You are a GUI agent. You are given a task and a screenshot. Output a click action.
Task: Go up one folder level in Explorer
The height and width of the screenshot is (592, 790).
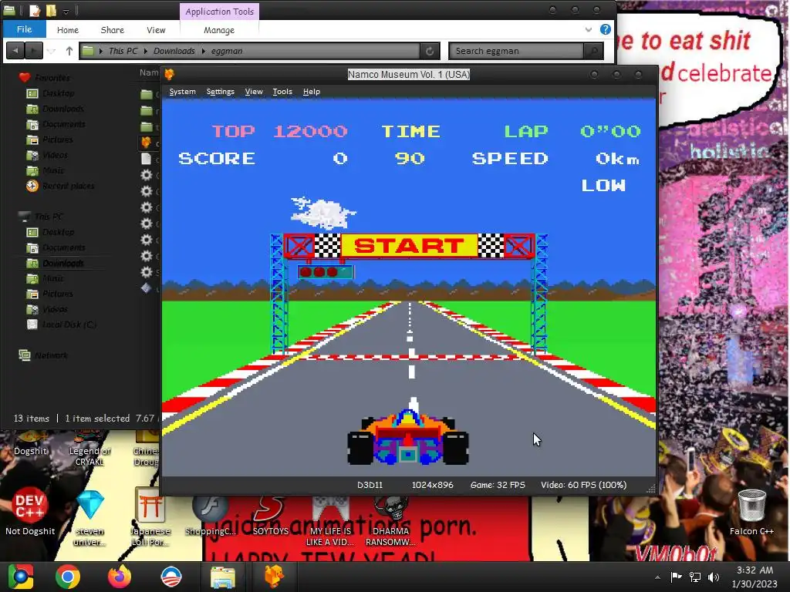click(x=69, y=51)
